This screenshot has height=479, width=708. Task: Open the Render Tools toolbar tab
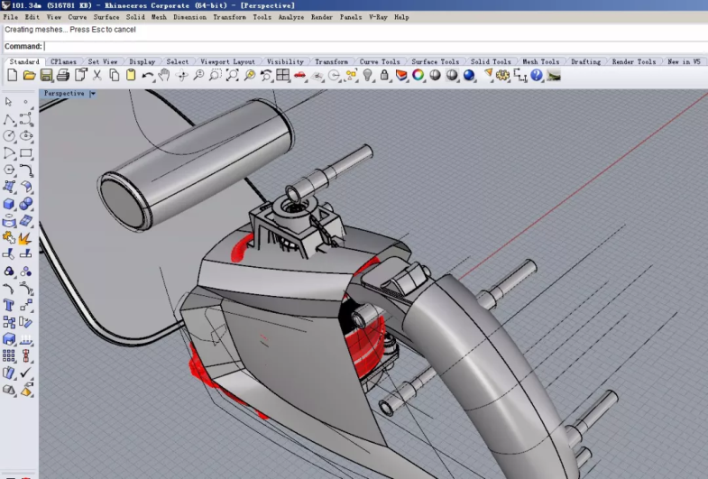[x=633, y=62]
